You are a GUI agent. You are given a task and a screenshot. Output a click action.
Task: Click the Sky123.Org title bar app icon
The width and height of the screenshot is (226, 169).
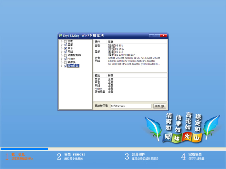click(x=60, y=35)
